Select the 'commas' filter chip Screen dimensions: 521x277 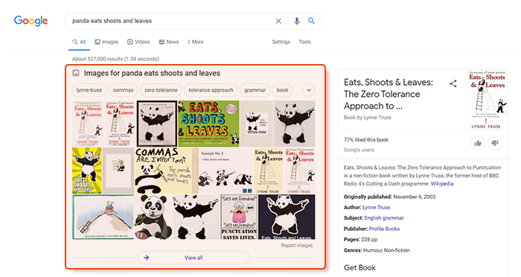coord(123,90)
